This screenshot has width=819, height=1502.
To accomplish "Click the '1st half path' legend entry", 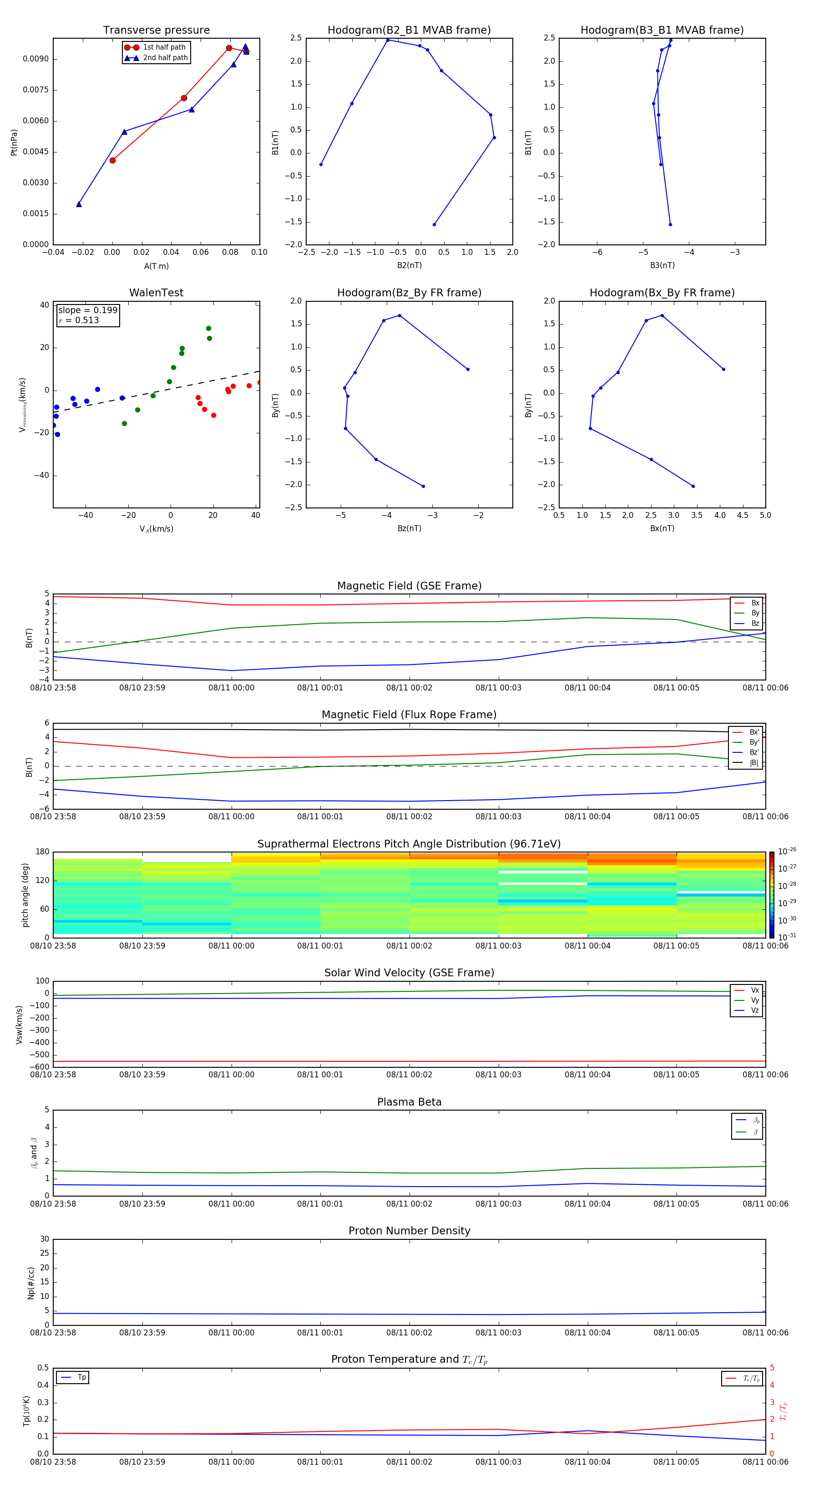I will click(155, 47).
